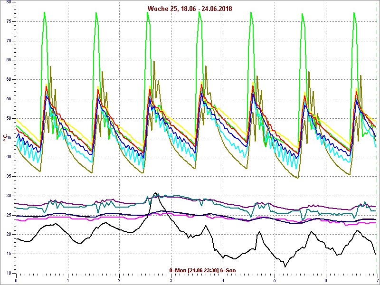Click the x-axis day marker 6
Image resolution: width=380 pixels, height=285 pixels.
pos(326,280)
